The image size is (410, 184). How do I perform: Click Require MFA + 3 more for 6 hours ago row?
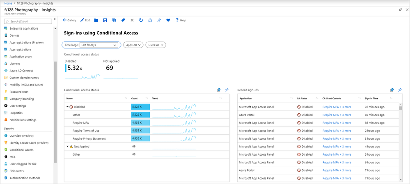(337, 162)
